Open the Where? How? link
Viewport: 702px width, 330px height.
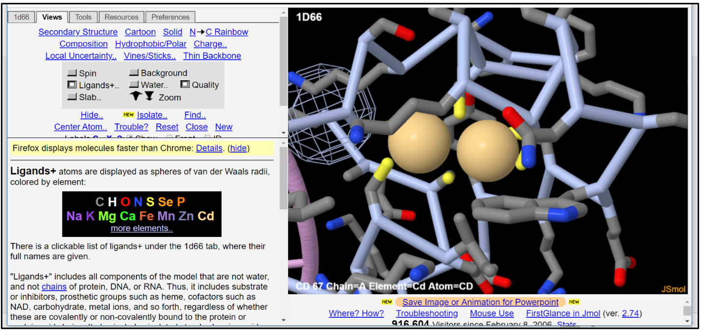click(x=356, y=313)
